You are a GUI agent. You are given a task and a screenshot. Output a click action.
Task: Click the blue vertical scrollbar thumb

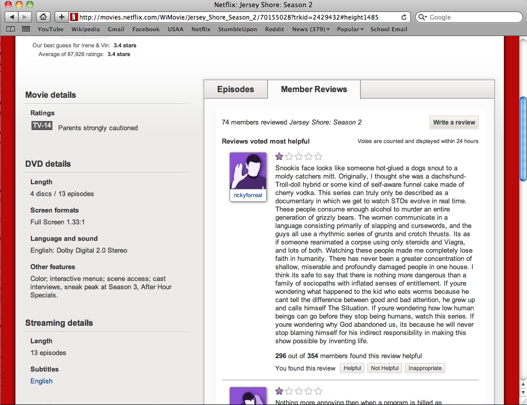pos(523,139)
